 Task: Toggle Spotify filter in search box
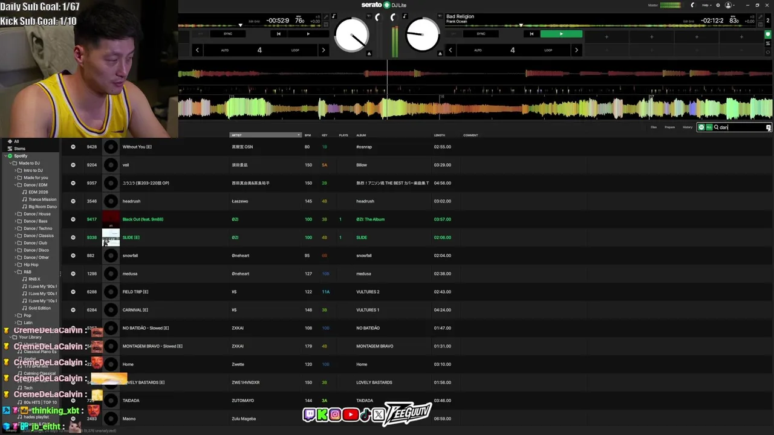[701, 127]
